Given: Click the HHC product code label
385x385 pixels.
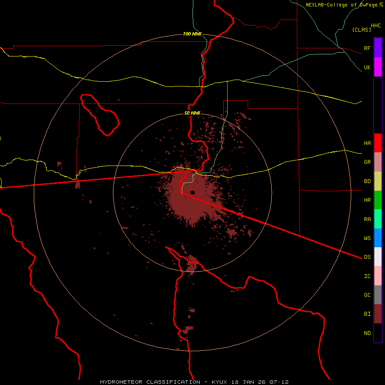Looking at the screenshot, I should [376, 26].
